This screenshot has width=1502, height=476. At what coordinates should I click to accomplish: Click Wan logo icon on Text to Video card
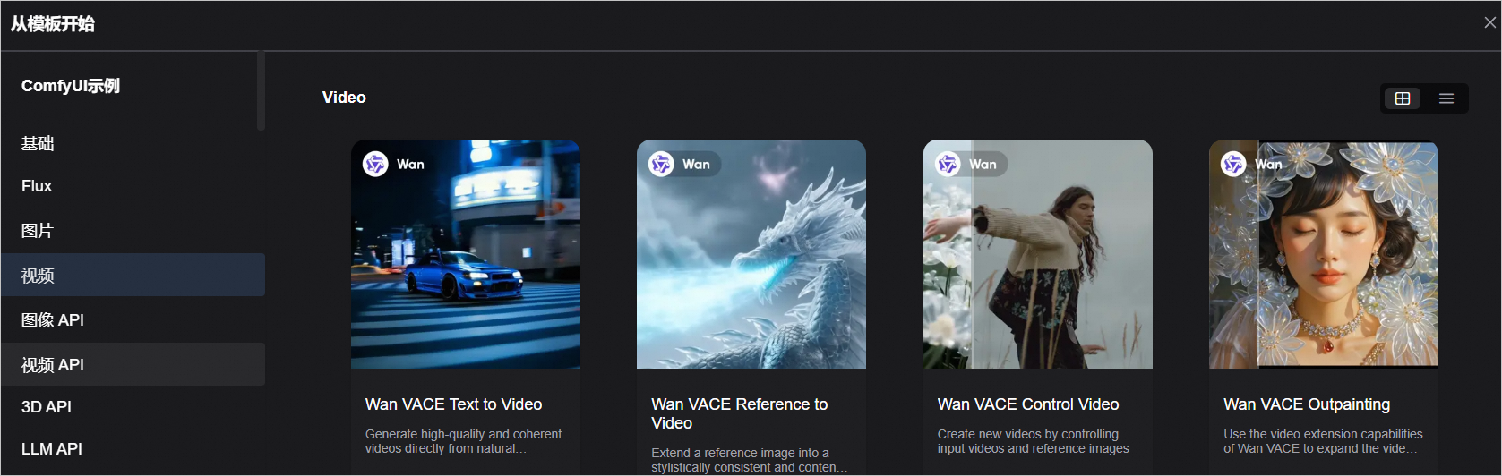(375, 164)
